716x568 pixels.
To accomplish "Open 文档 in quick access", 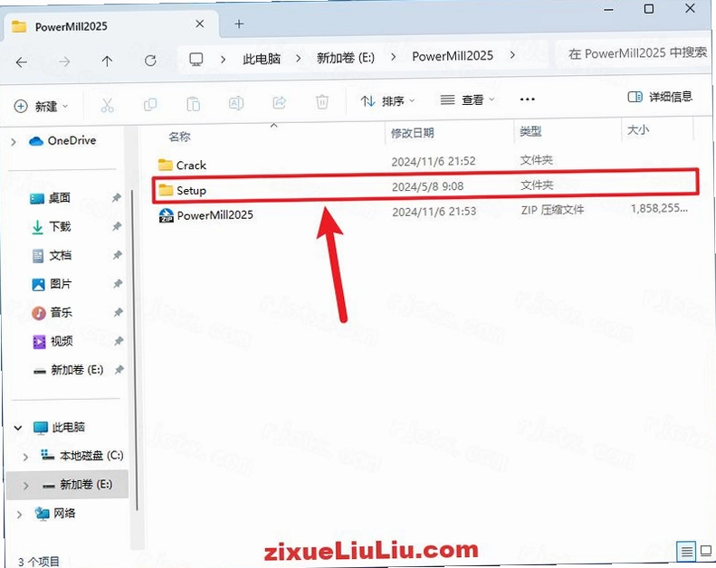I will pyautogui.click(x=52, y=255).
